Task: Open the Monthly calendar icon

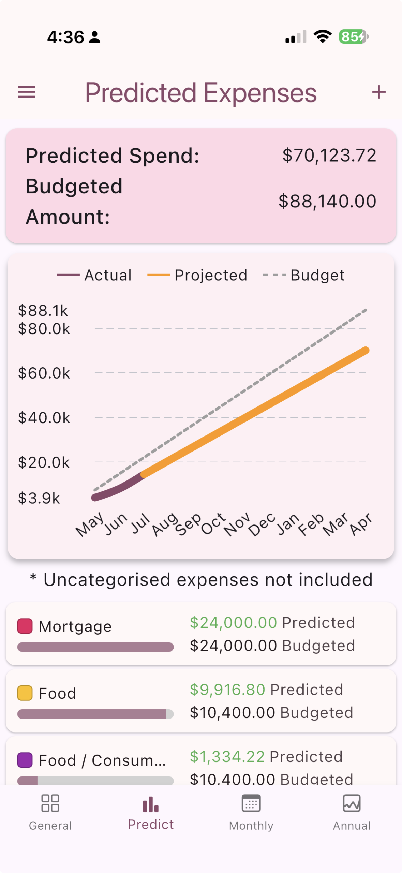Action: pyautogui.click(x=251, y=803)
